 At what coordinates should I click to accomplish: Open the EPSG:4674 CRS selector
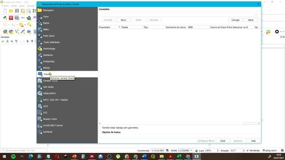pos(270,151)
